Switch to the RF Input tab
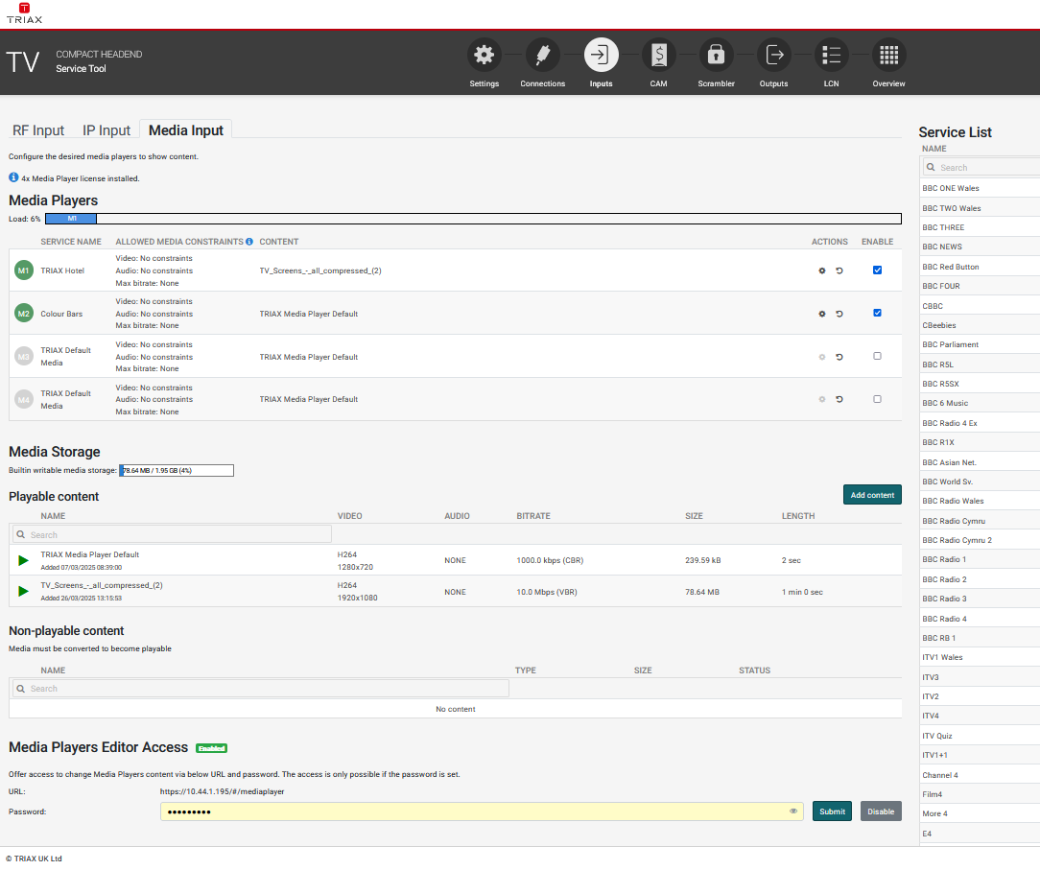 click(x=38, y=130)
